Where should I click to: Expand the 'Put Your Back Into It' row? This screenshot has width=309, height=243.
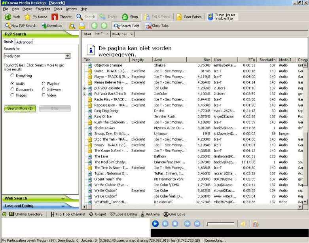click(x=85, y=94)
